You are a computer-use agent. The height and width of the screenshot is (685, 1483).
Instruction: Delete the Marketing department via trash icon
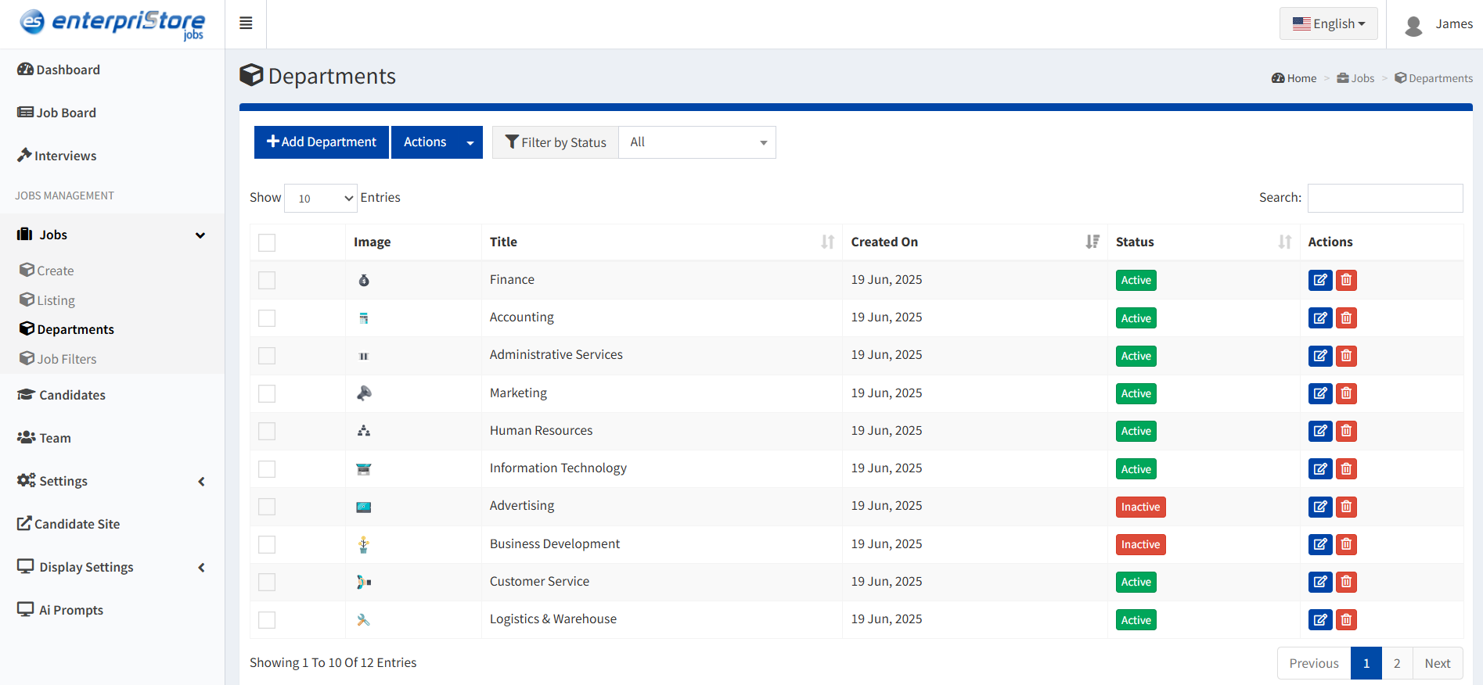click(1346, 393)
